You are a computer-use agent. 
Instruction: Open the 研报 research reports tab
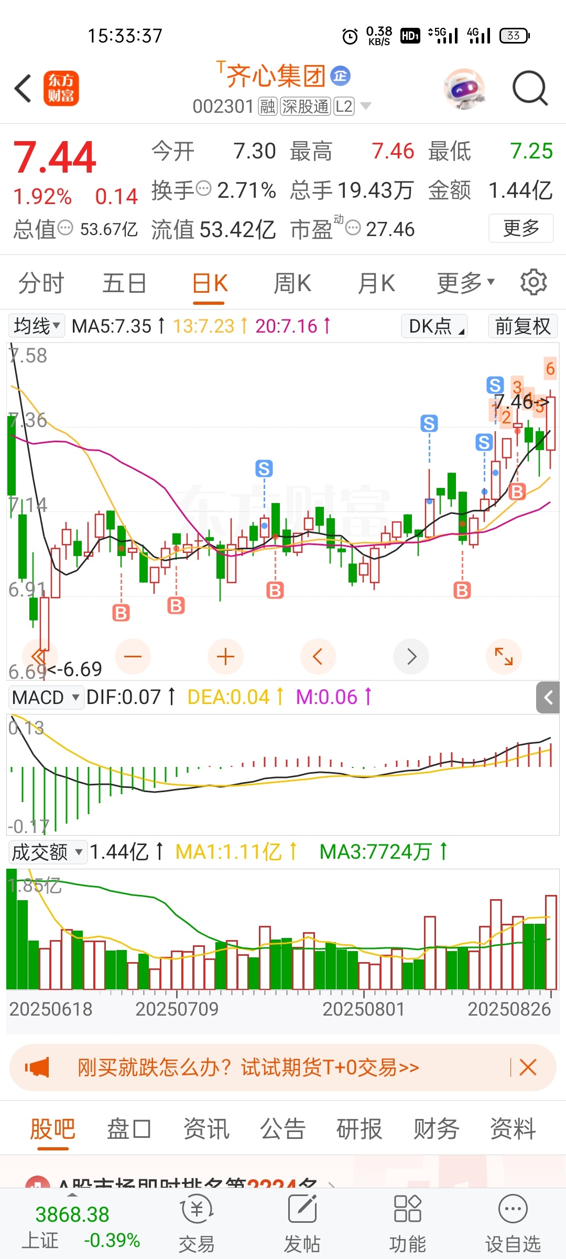[x=360, y=1129]
